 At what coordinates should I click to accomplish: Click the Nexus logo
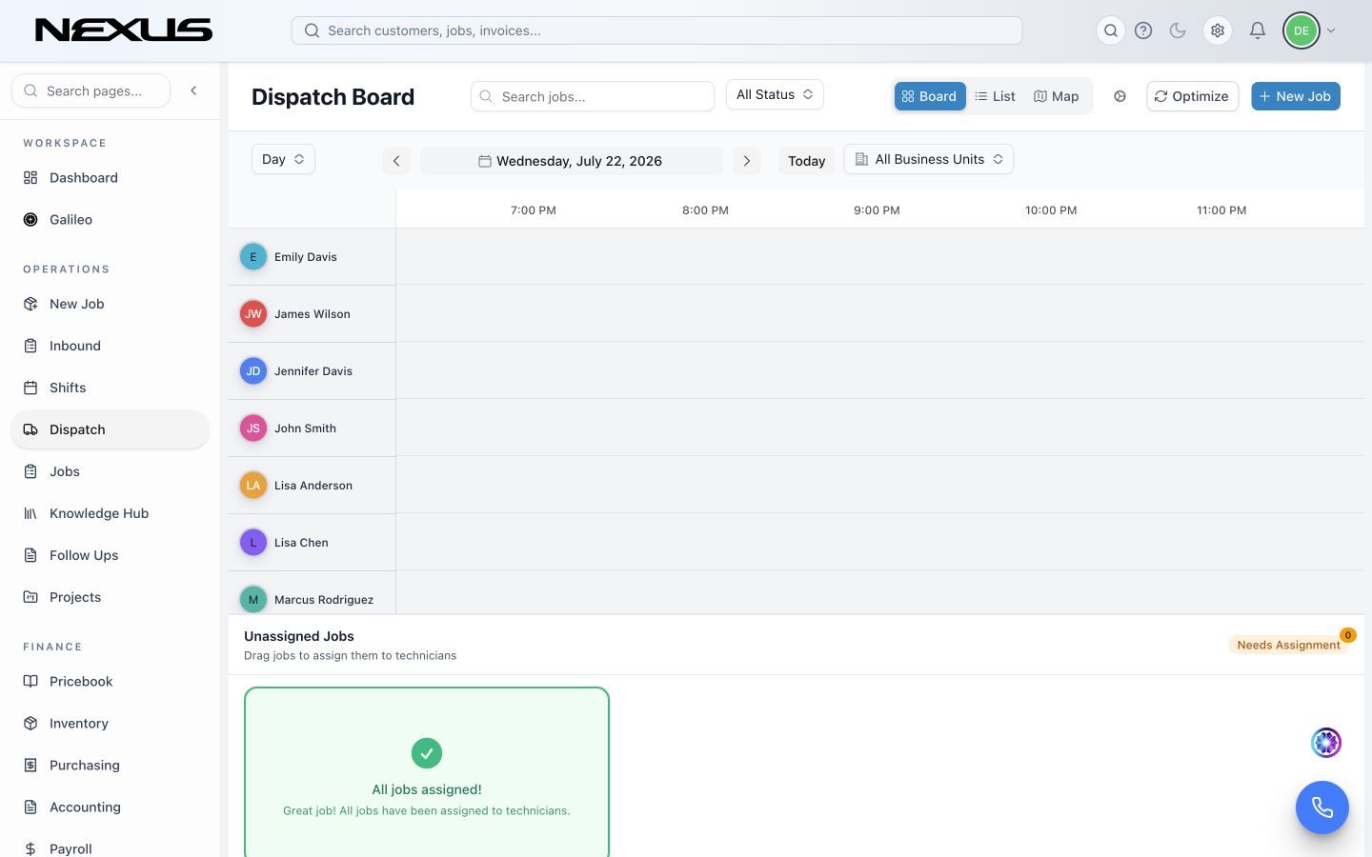tap(124, 30)
